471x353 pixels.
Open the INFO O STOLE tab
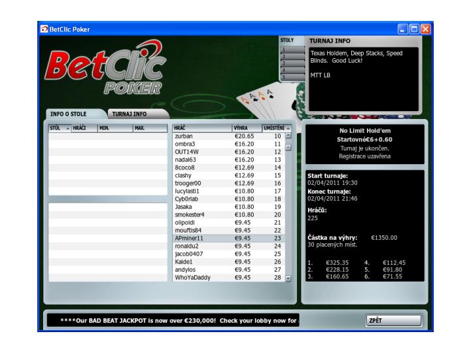tap(71, 113)
